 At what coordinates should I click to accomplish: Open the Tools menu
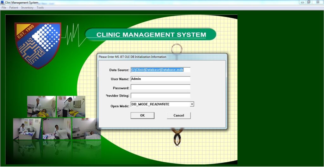click(x=40, y=8)
